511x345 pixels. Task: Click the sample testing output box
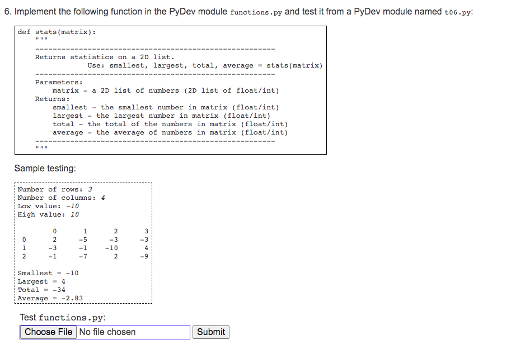pyautogui.click(x=83, y=243)
